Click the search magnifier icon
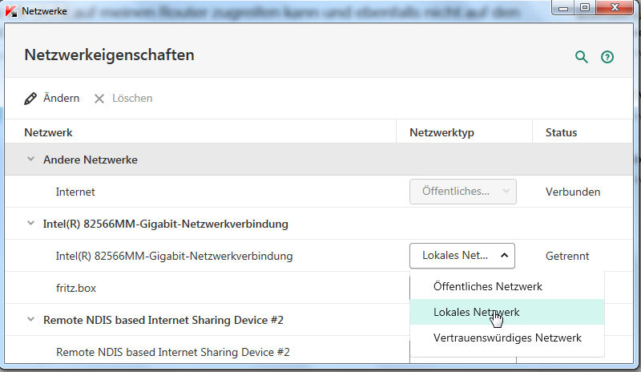Viewport: 641px width, 372px height. [582, 57]
